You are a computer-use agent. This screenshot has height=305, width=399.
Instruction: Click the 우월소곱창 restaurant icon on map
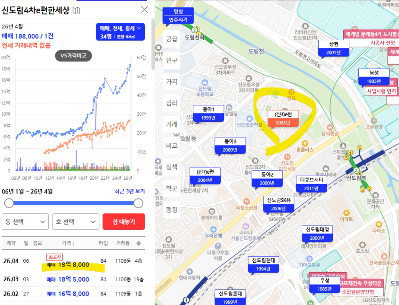pyautogui.click(x=246, y=201)
